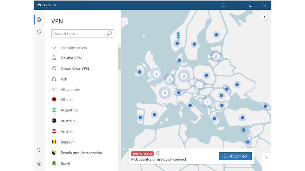Click the UNPROTECTED status badge
305x171 pixels.
tap(143, 154)
